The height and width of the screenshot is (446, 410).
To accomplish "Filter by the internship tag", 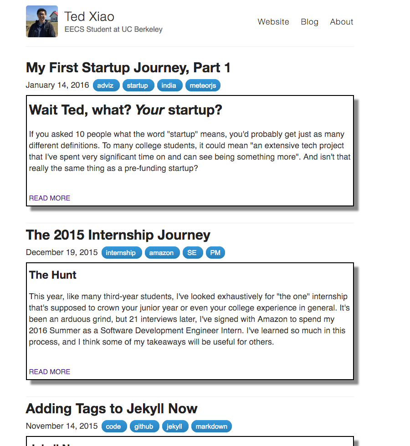I will [122, 253].
